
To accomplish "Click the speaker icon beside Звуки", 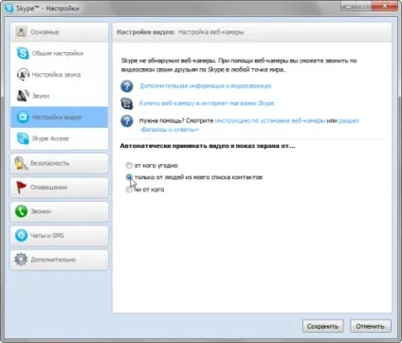I will click(x=23, y=96).
